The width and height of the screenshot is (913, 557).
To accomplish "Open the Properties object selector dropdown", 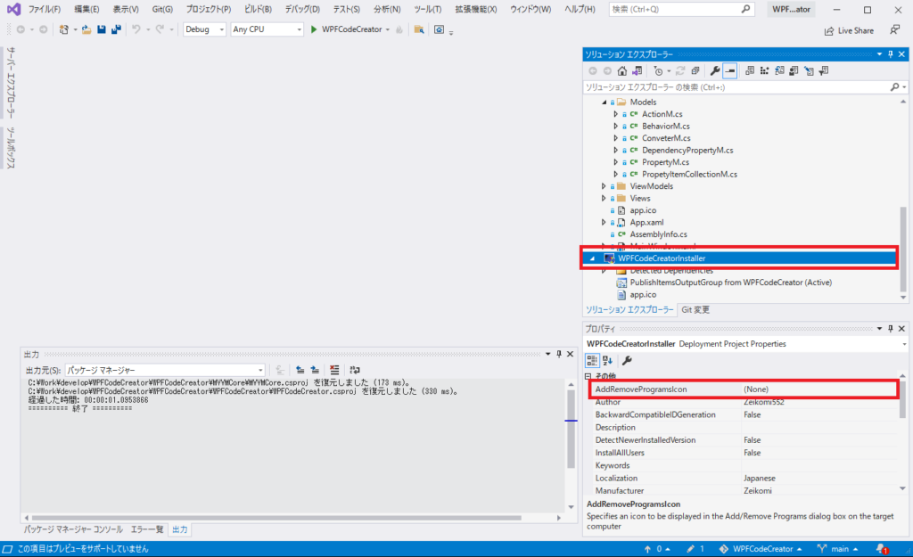I will [904, 344].
